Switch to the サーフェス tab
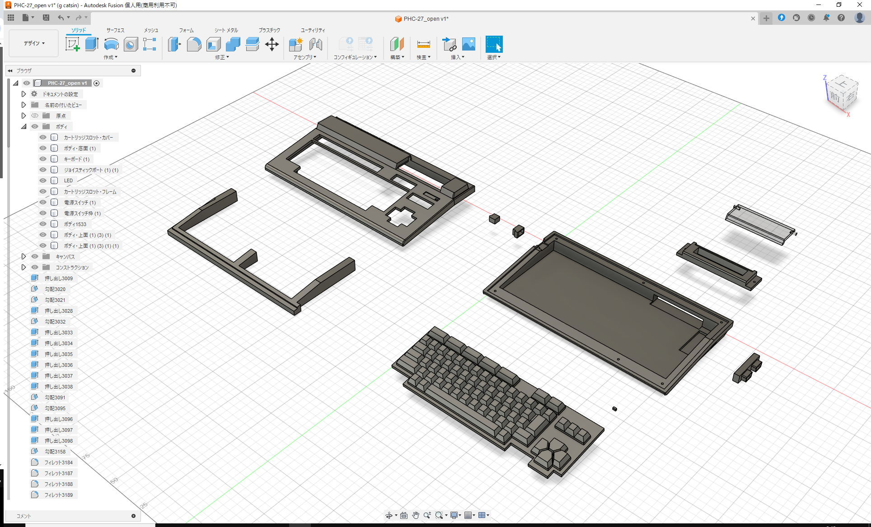This screenshot has width=871, height=527. (115, 30)
